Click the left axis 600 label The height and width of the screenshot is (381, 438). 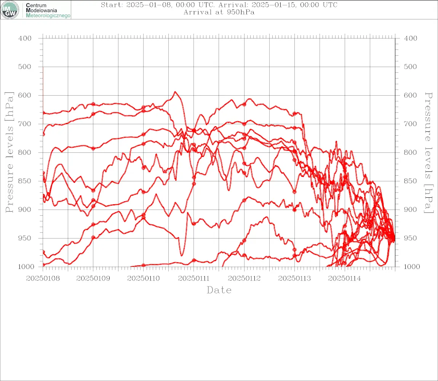pyautogui.click(x=25, y=95)
